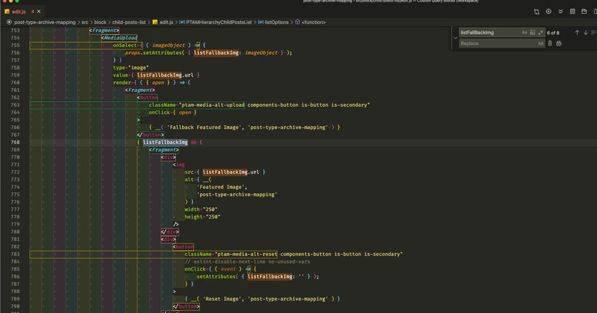Toggle Match Case in find field
This screenshot has width=597, height=313.
click(x=524, y=33)
